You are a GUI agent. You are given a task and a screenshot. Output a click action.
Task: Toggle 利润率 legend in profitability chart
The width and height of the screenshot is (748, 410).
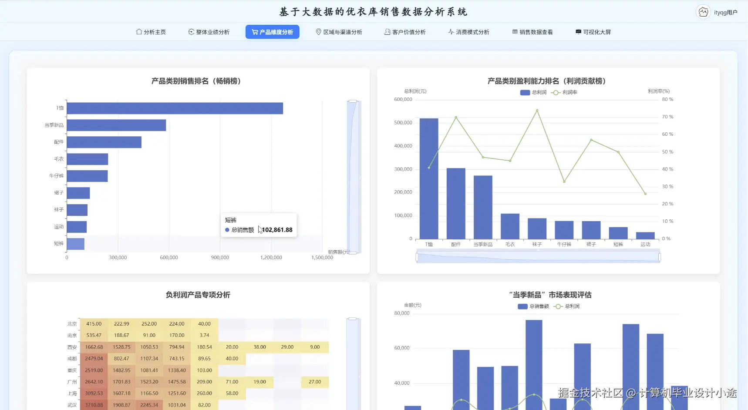click(x=564, y=92)
